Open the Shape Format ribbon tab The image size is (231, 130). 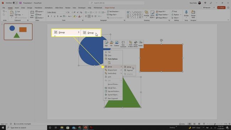click(x=110, y=8)
